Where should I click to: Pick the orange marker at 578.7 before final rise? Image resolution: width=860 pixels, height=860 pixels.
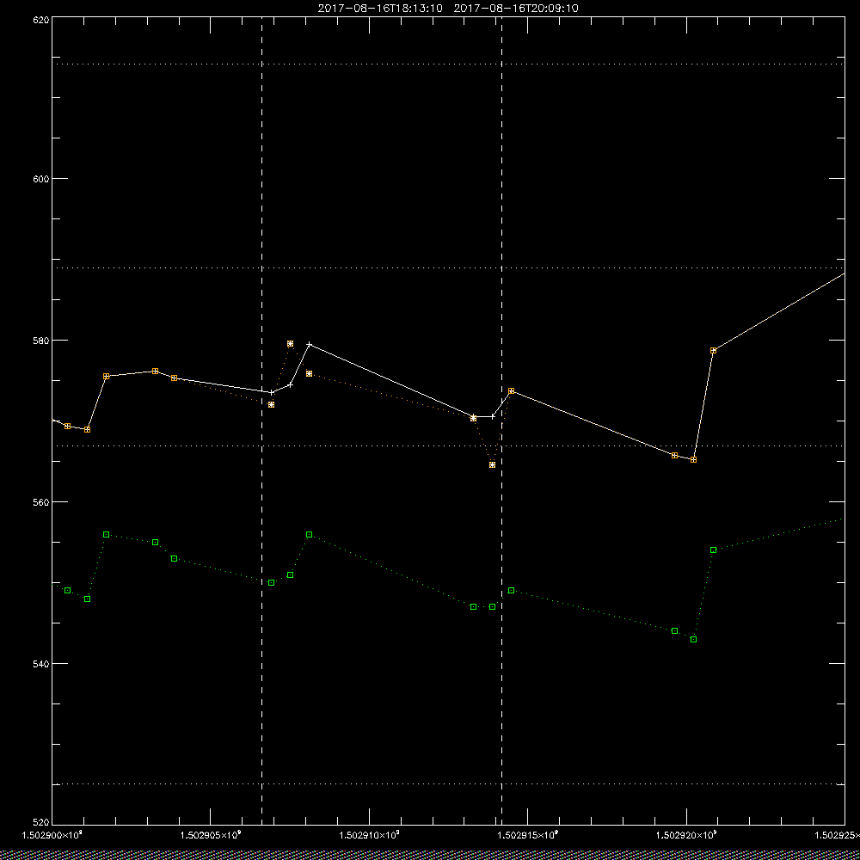[x=713, y=350]
